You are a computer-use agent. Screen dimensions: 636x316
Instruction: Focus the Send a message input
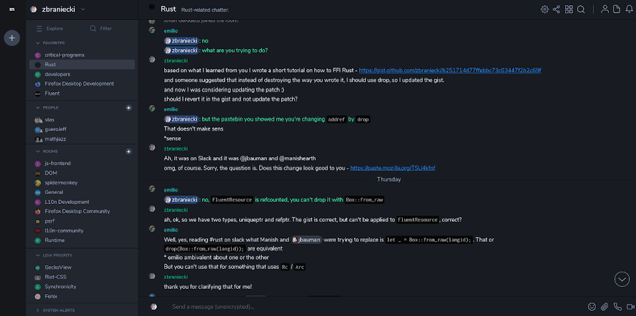pos(371,307)
